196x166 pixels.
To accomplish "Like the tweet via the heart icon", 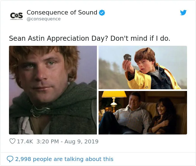I will pos(12,141).
